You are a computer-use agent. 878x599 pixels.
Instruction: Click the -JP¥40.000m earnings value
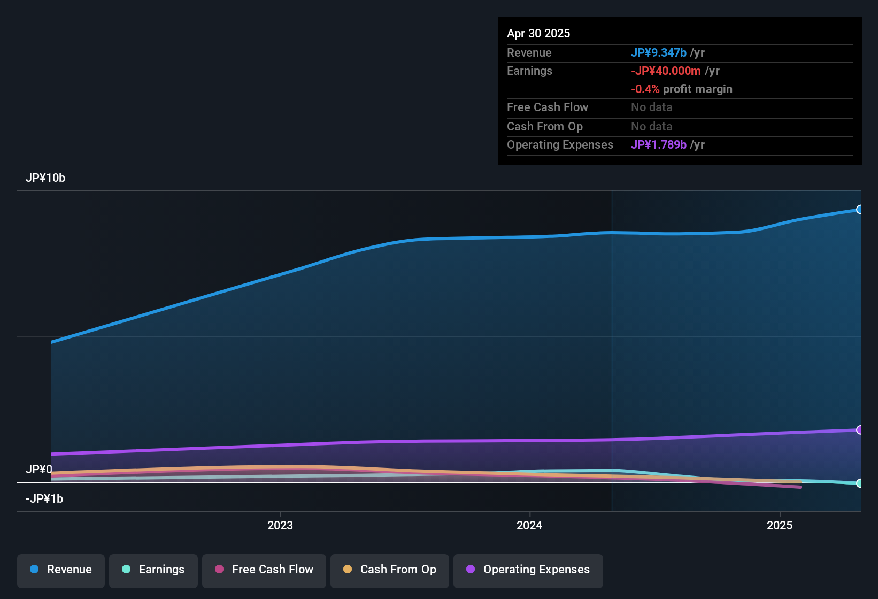tap(666, 71)
